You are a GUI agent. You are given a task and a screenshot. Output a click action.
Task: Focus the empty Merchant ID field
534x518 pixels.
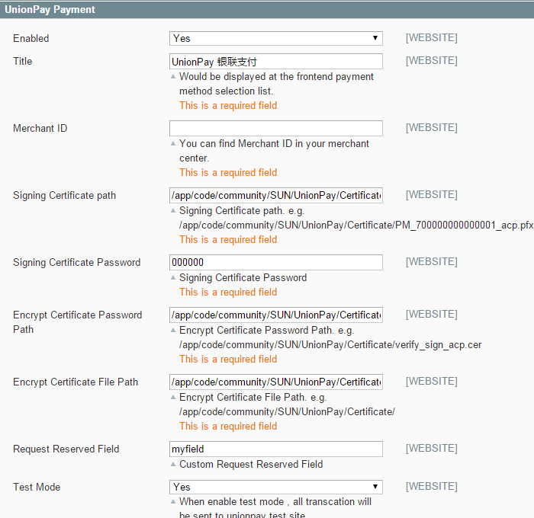[275, 128]
